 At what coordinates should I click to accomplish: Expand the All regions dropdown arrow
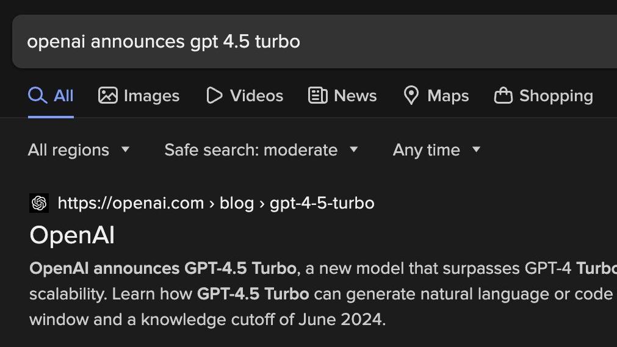click(x=125, y=149)
